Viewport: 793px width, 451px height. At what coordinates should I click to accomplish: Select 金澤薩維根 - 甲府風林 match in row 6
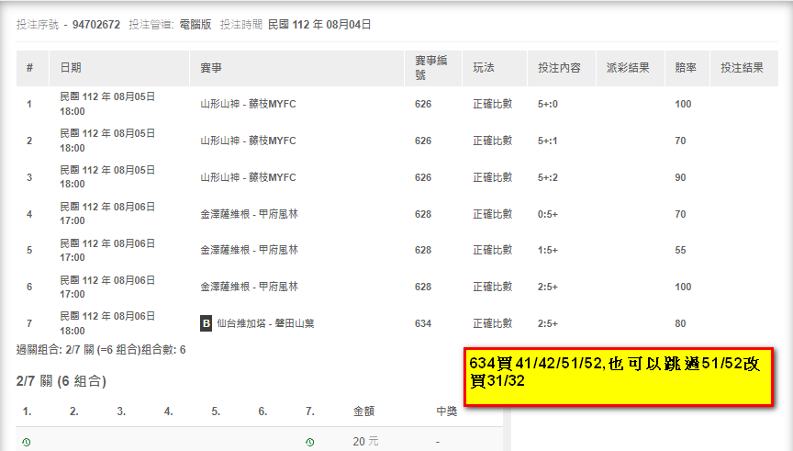click(x=249, y=287)
